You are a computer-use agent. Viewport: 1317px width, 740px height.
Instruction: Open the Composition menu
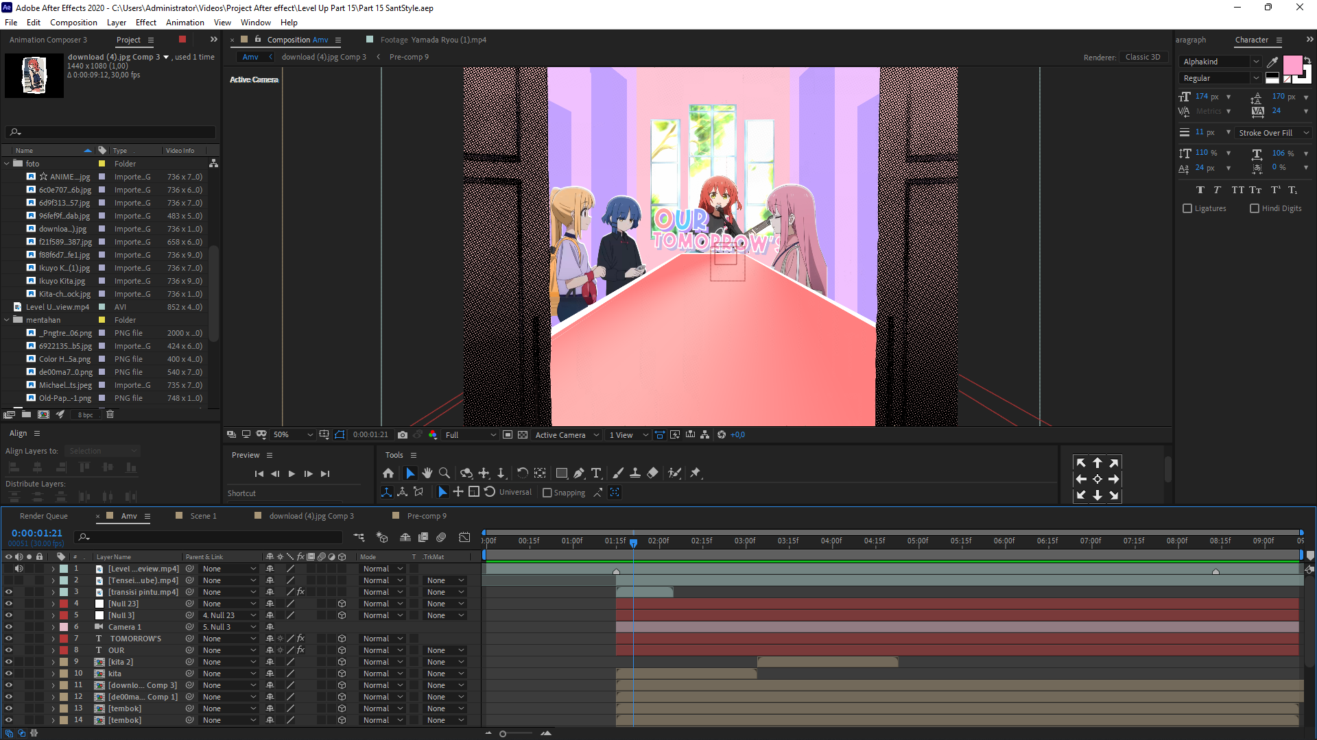click(x=73, y=22)
